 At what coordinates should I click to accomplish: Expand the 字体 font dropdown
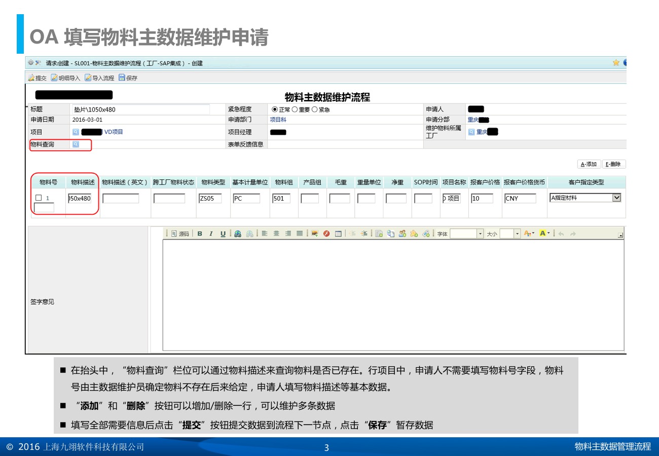[x=480, y=234]
